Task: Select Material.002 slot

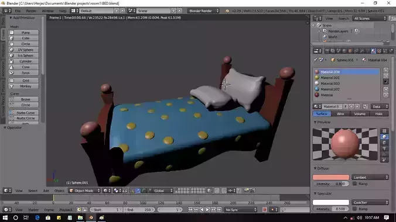Action: click(x=347, y=89)
